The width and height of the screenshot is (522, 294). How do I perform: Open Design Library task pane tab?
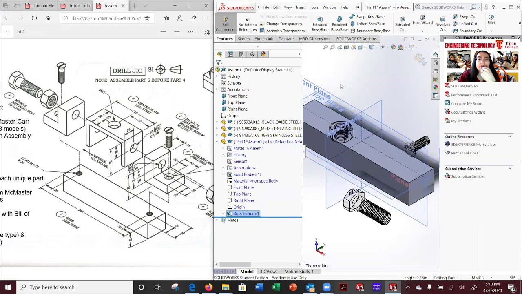(436, 63)
